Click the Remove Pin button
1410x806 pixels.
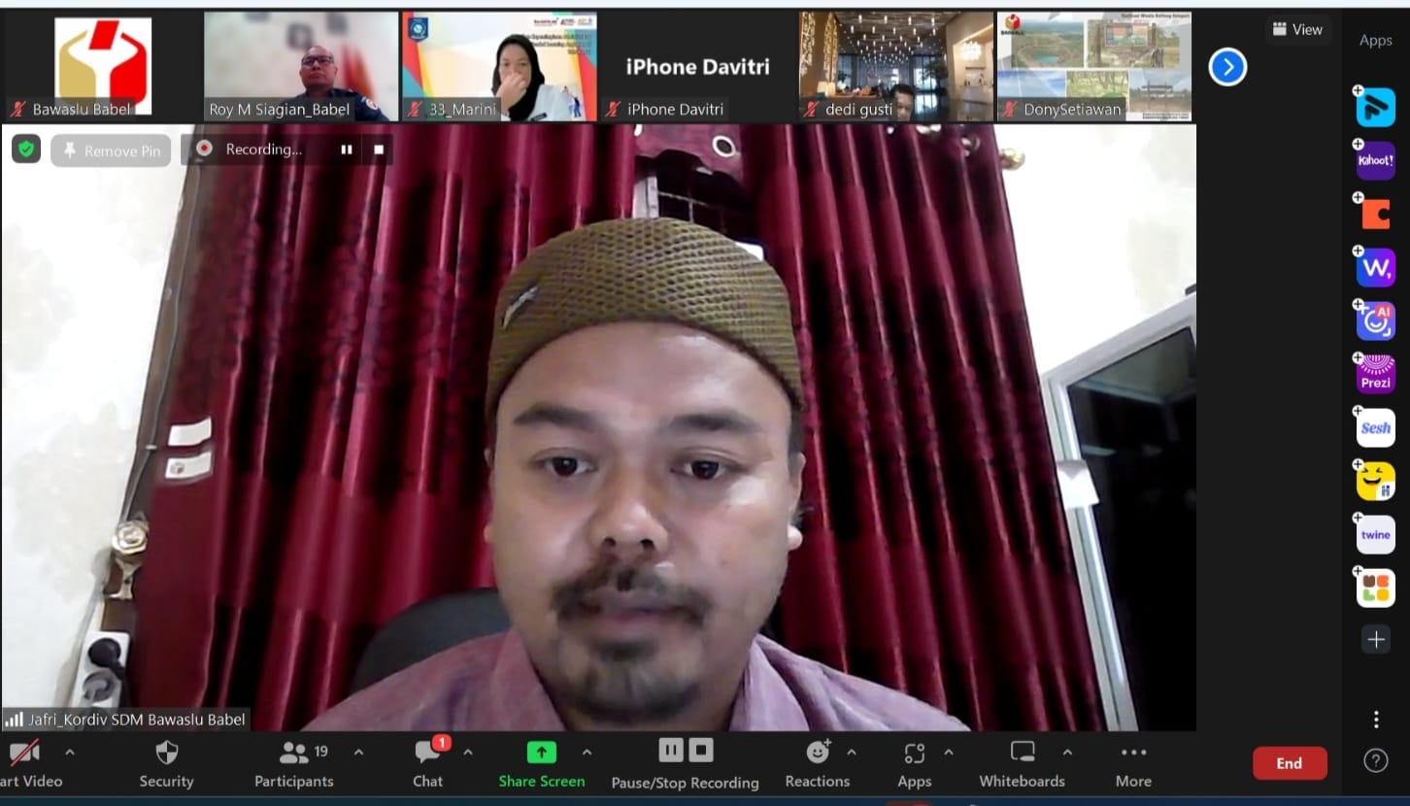click(x=111, y=151)
